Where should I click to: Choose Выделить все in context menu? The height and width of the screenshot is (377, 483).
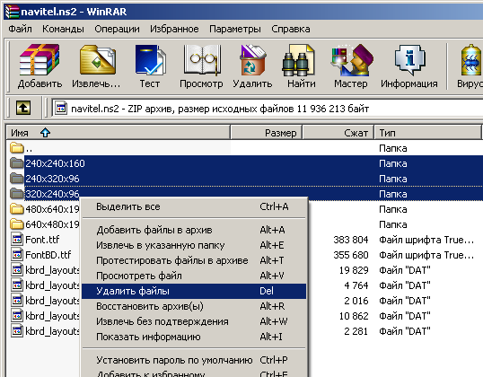(194, 206)
